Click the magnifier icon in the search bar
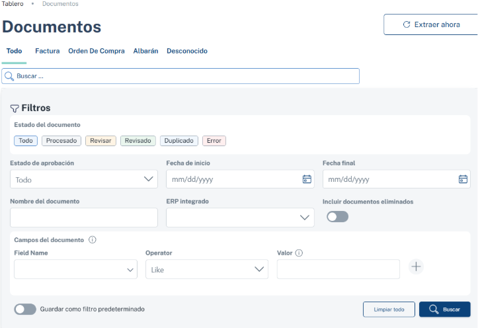The width and height of the screenshot is (478, 328). click(x=9, y=76)
